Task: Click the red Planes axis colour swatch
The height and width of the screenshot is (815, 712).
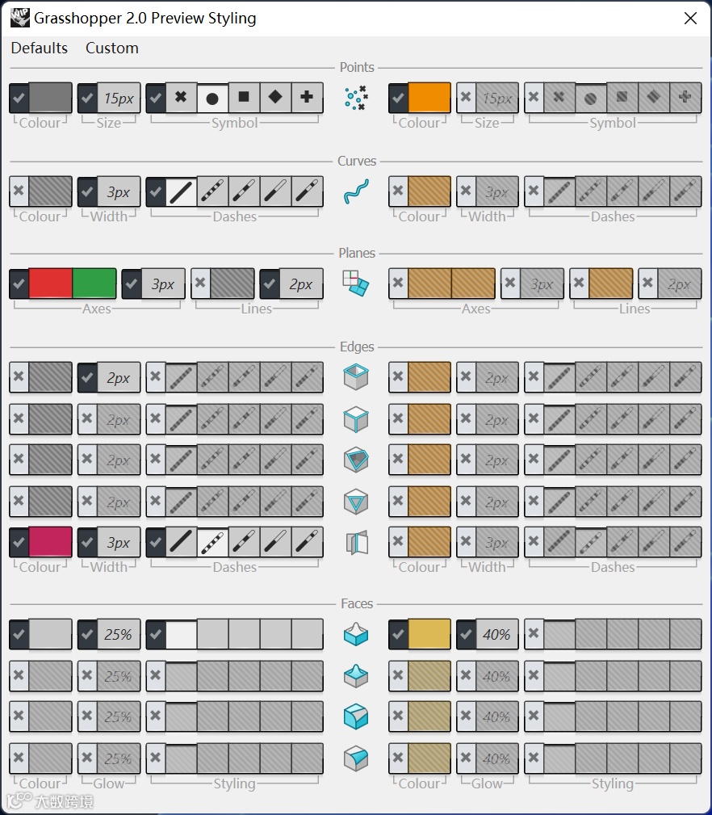Action: (x=50, y=284)
